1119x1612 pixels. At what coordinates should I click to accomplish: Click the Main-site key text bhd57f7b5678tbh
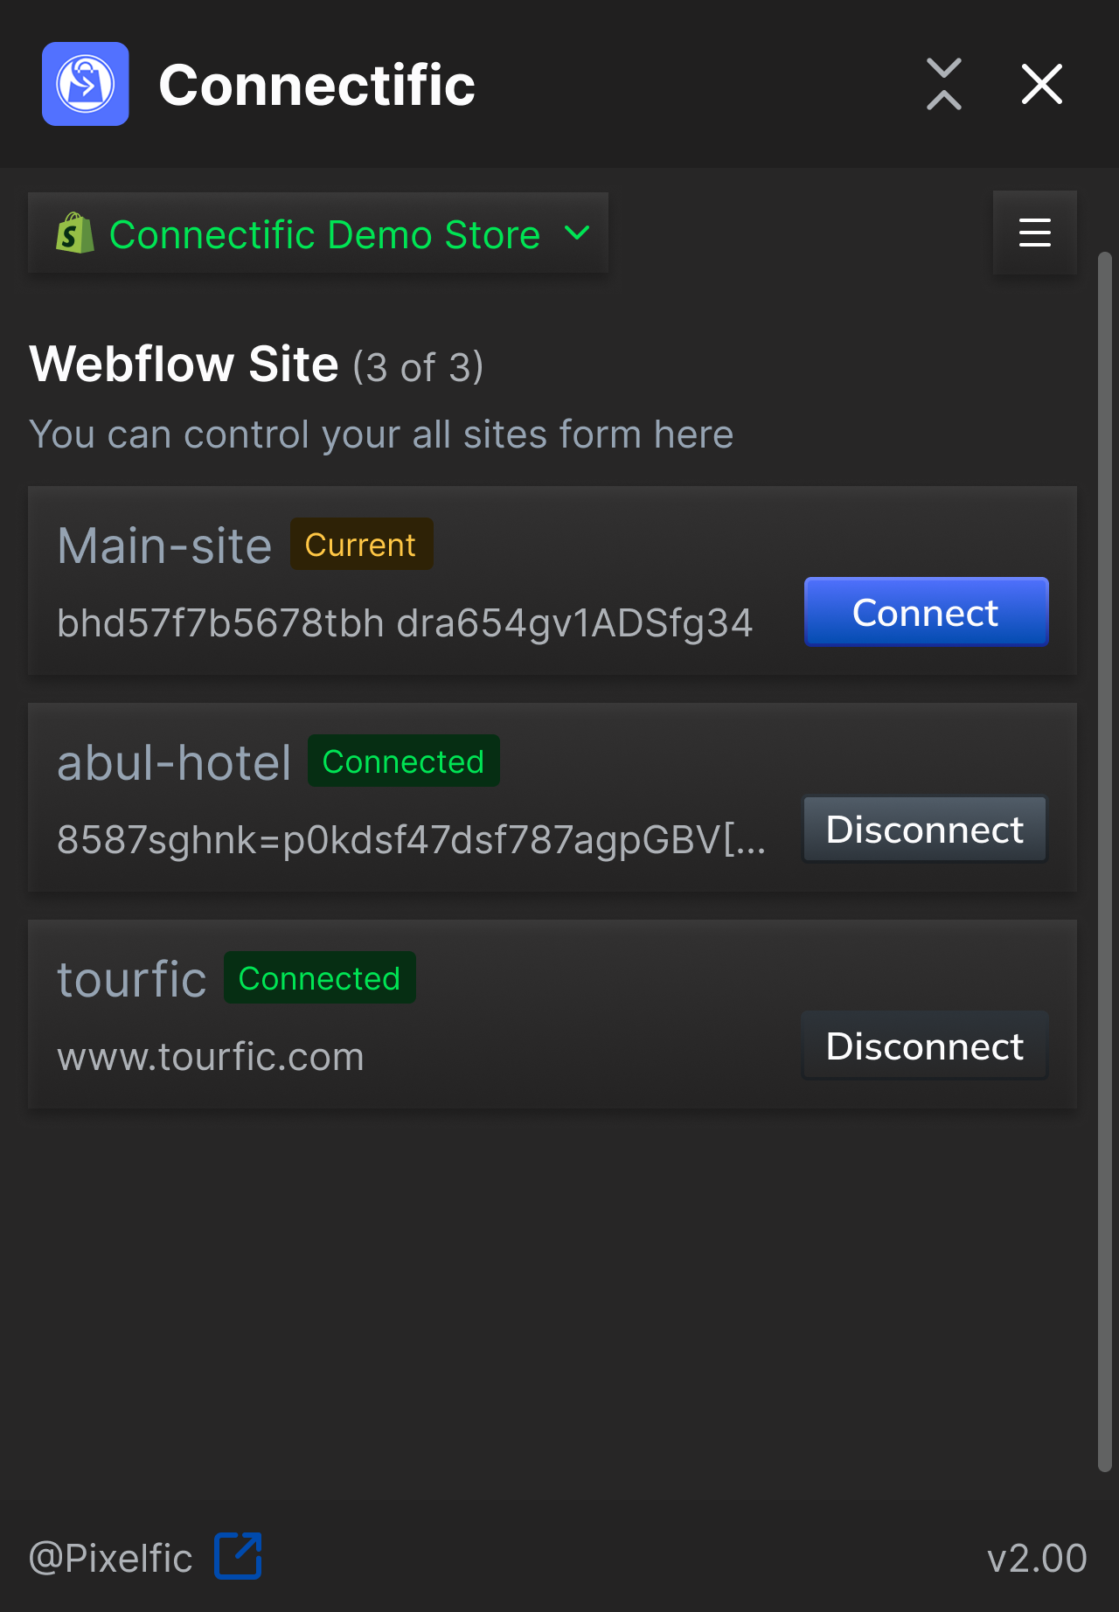point(220,623)
